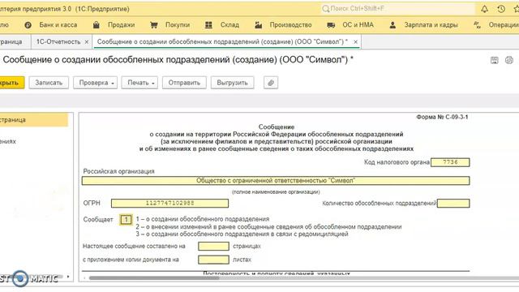Click the search field Поиск Ctrl+Shift+F
519x292 pixels.
click(x=397, y=9)
